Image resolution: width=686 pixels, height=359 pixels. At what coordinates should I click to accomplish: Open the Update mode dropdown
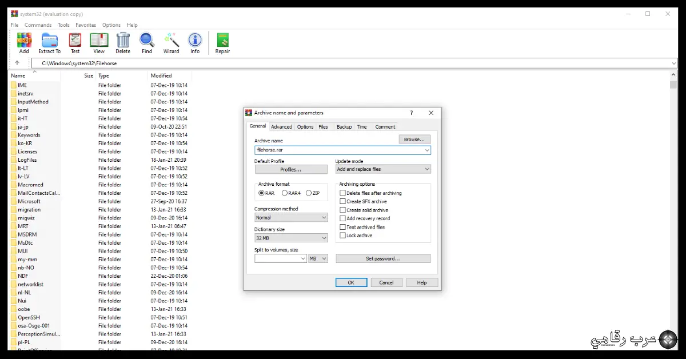pos(383,169)
